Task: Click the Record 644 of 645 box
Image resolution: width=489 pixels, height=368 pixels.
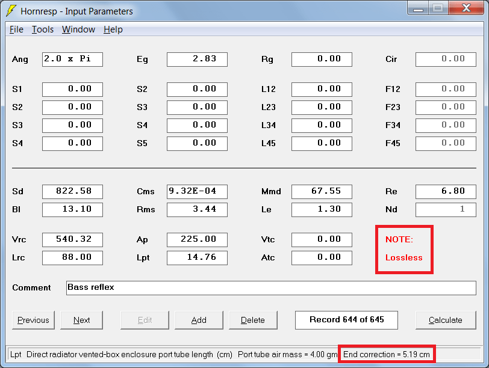Action: coord(346,320)
